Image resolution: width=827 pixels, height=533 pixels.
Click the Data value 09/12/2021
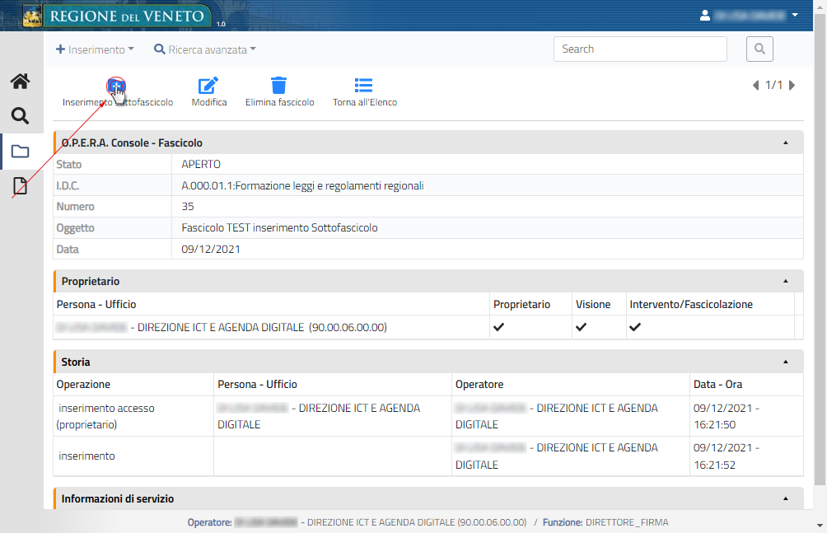(211, 249)
